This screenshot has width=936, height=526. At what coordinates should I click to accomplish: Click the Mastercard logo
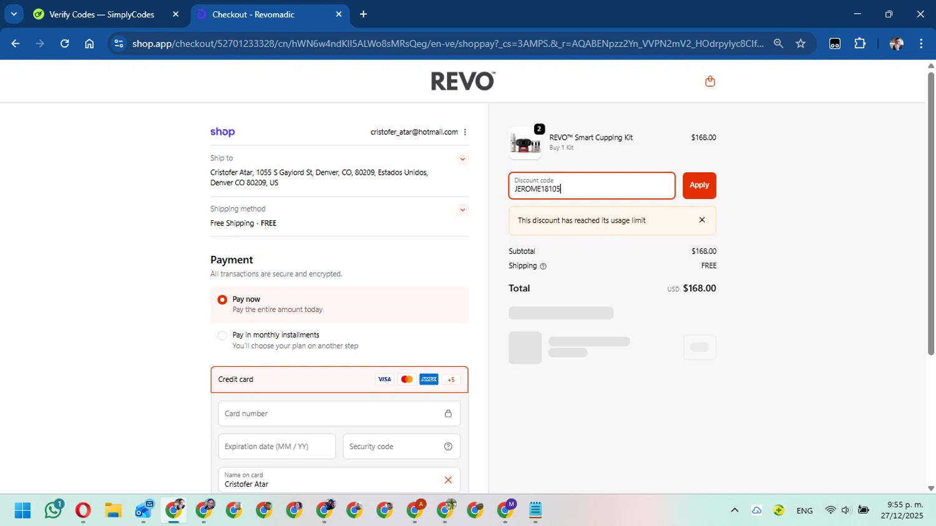click(x=407, y=379)
